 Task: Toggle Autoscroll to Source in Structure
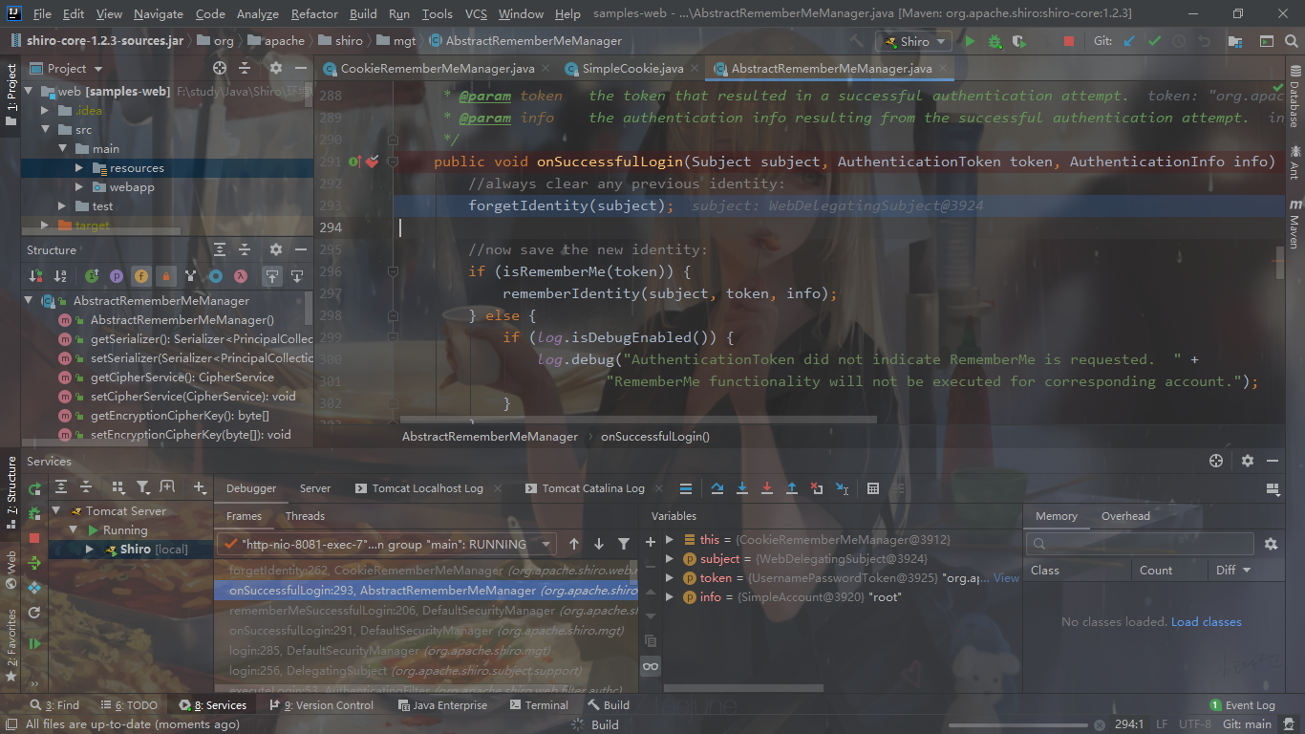(x=272, y=276)
